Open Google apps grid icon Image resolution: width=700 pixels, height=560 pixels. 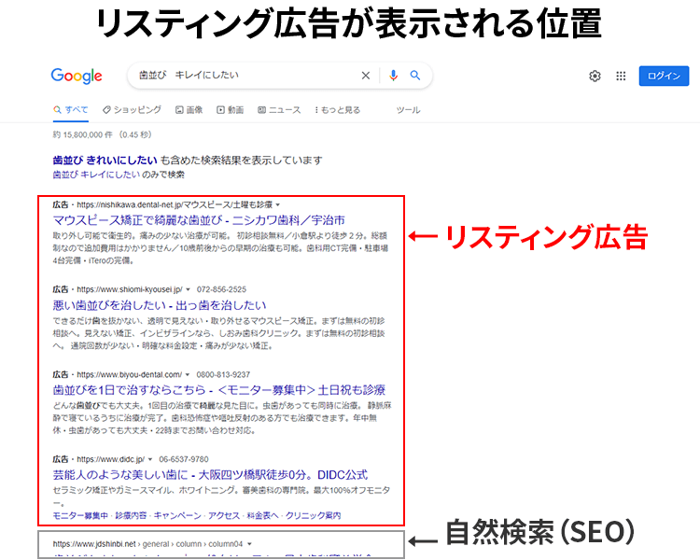click(x=621, y=77)
